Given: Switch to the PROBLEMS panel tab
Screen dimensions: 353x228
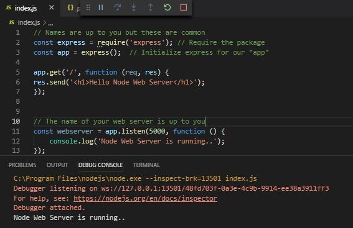Looking at the screenshot, I should click(x=22, y=165).
